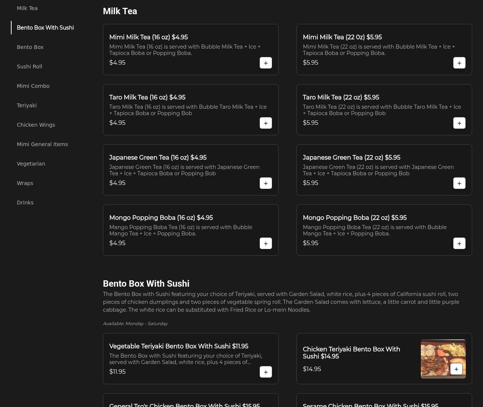Add Chicken Teriyaki Bento Box via plus
This screenshot has width=483, height=407.
(456, 369)
